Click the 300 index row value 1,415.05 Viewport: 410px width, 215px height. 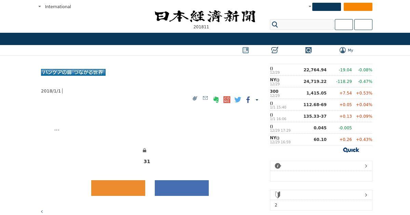pyautogui.click(x=316, y=93)
